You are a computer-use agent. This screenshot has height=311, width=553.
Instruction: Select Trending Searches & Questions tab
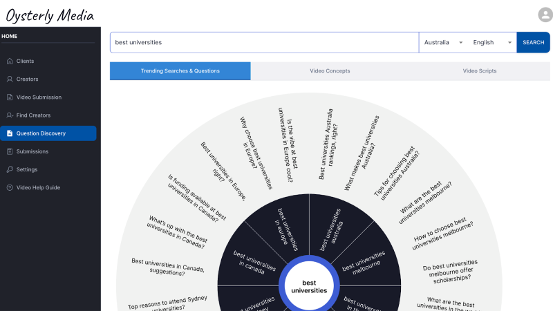[x=180, y=70]
